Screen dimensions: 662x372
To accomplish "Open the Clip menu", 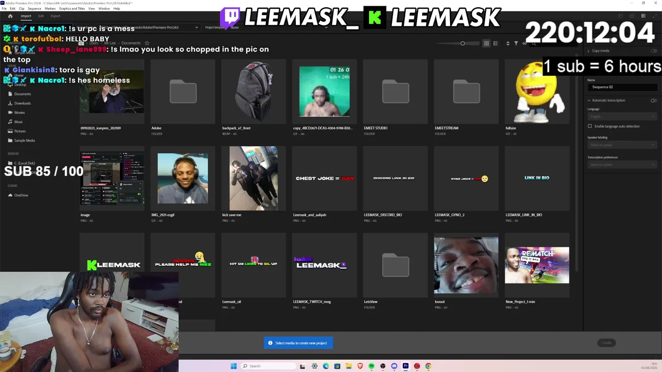I will pos(21,9).
